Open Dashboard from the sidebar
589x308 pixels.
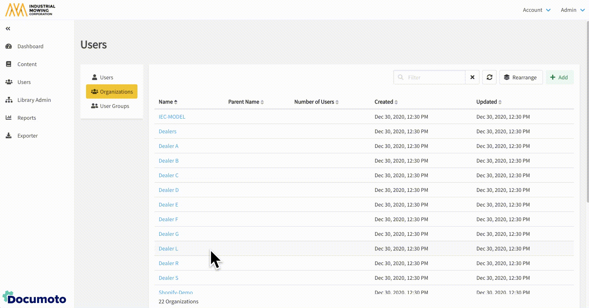point(30,46)
